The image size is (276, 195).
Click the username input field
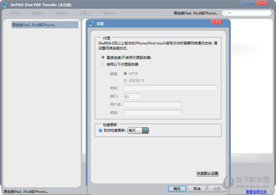point(153,105)
